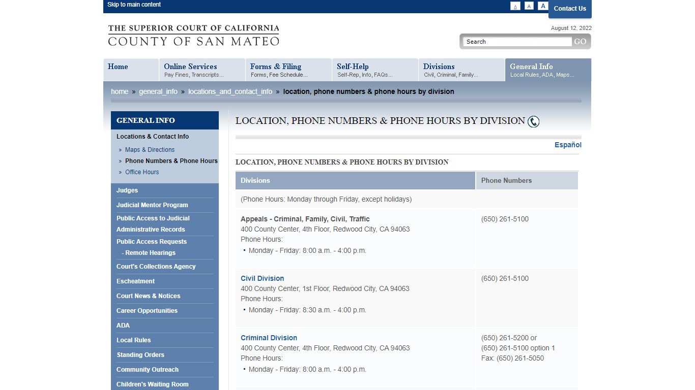This screenshot has width=695, height=390.
Task: Click the August 12, 2022 date text
Action: 571,28
